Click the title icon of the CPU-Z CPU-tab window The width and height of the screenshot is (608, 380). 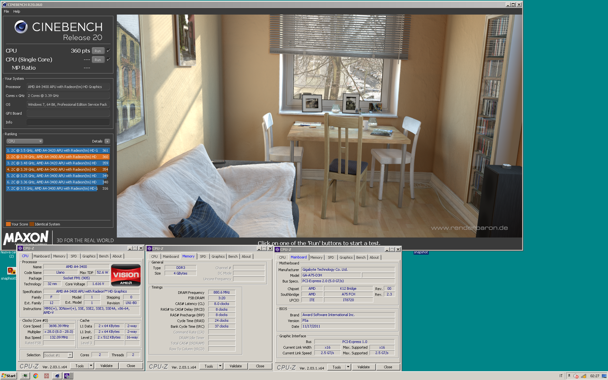tap(20, 248)
